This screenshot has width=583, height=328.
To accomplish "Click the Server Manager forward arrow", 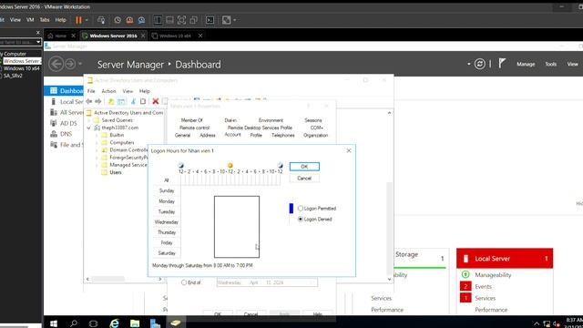I will [70, 64].
